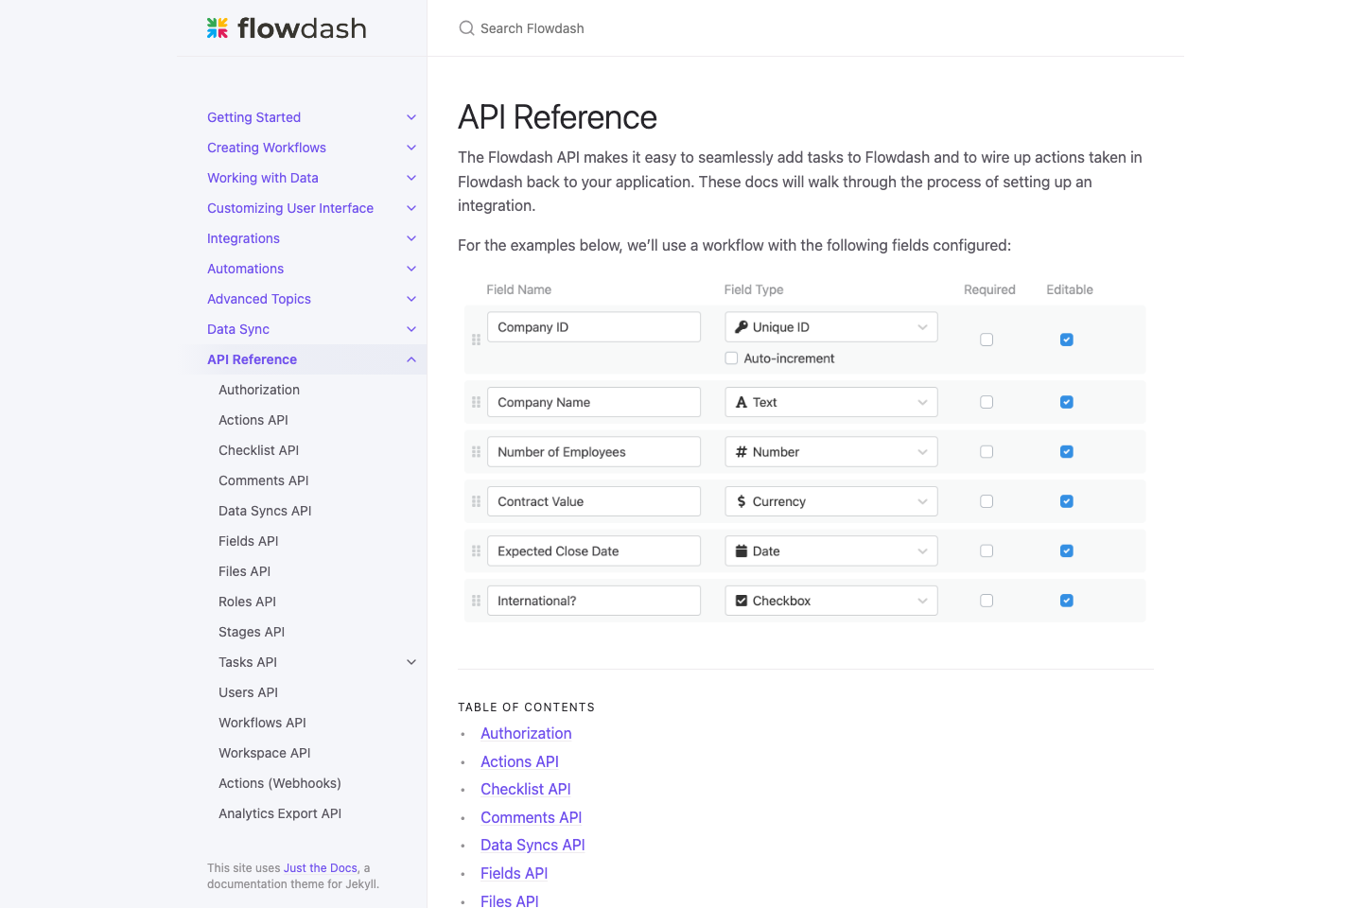Screen dimensions: 1362x908
Task: Open the Field Type dropdown for Company Name
Action: pos(922,401)
